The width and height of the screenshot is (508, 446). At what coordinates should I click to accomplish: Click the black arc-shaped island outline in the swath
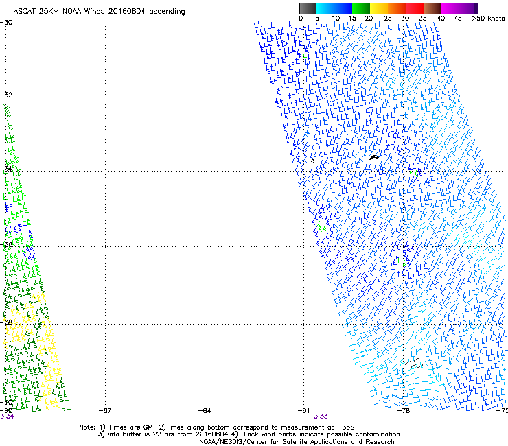(x=374, y=157)
